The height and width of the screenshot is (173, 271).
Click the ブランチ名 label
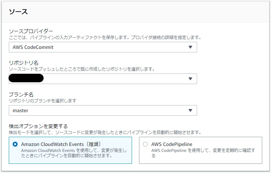coord(21,95)
